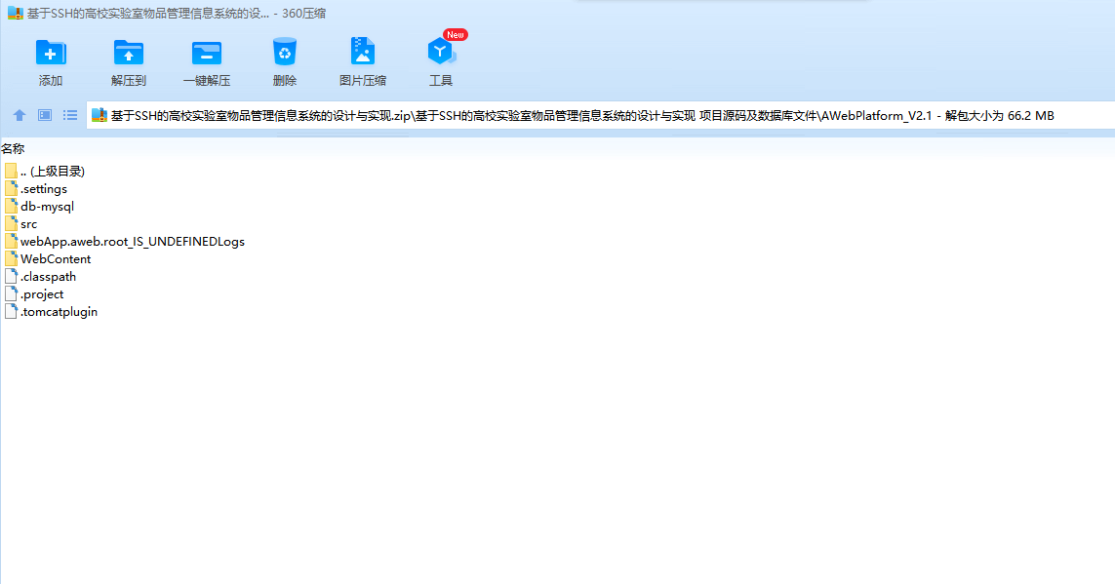
Task: Click the src folder icon
Action: pos(11,224)
